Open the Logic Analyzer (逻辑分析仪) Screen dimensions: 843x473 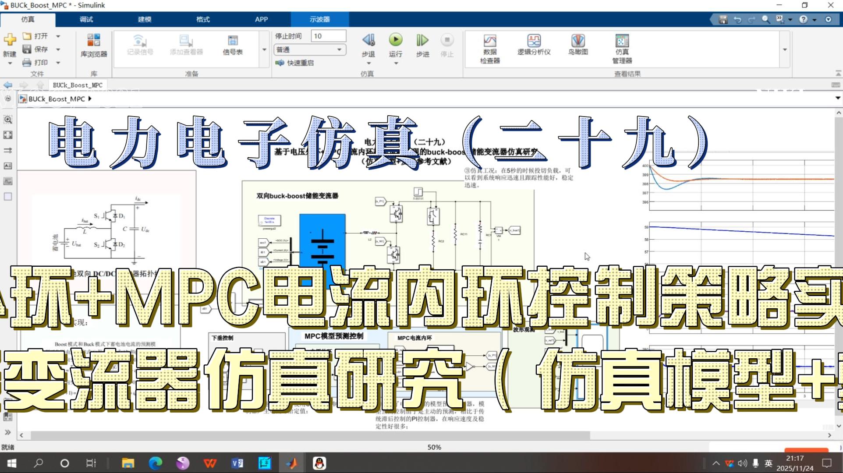[534, 42]
